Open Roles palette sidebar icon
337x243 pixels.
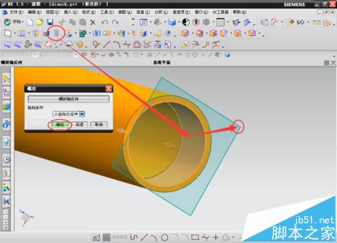tap(6, 188)
